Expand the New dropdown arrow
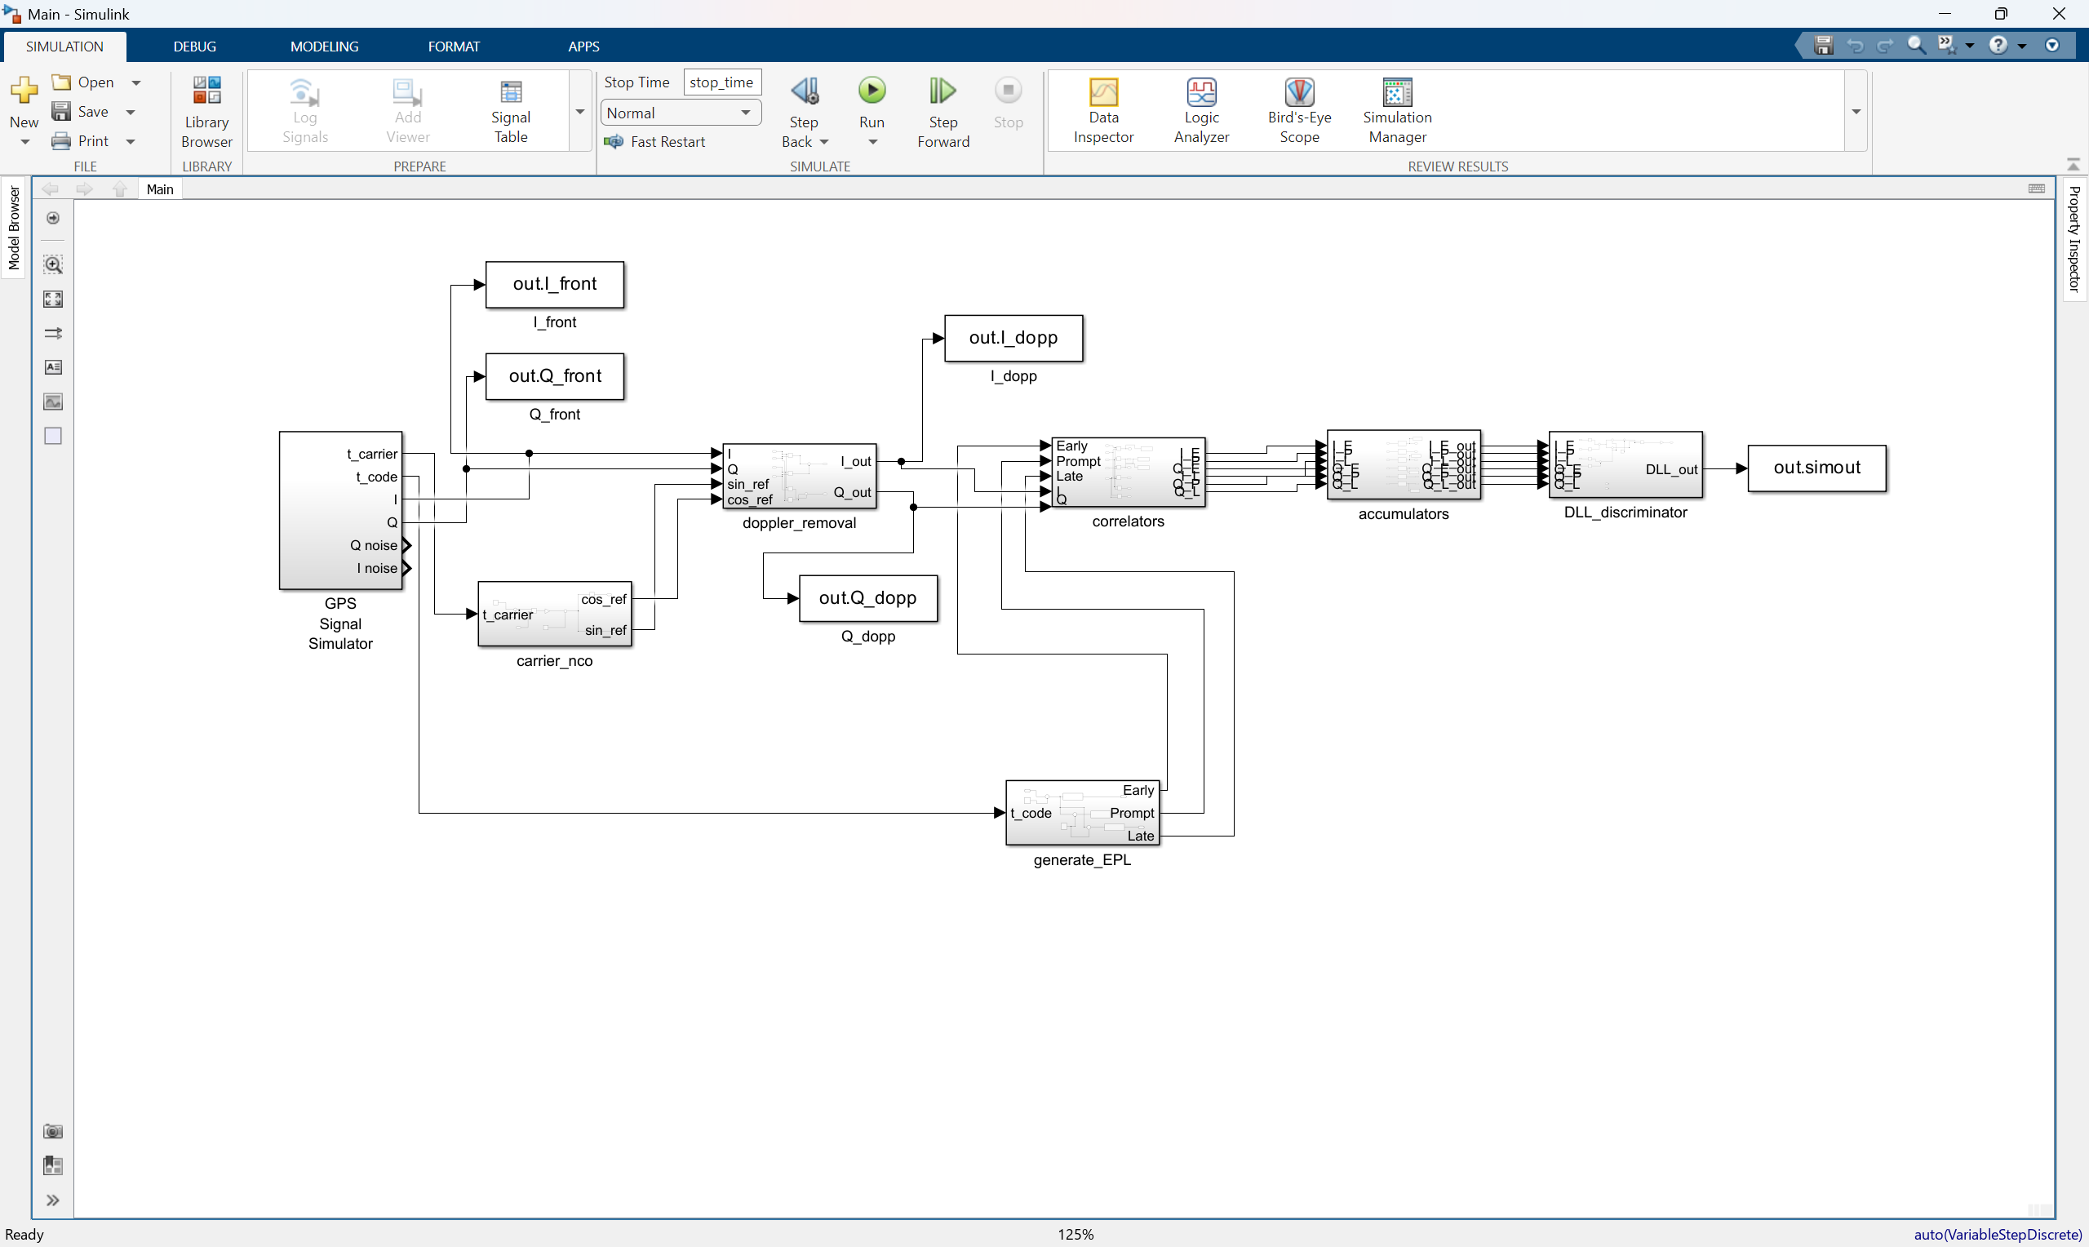The image size is (2089, 1247). [24, 142]
